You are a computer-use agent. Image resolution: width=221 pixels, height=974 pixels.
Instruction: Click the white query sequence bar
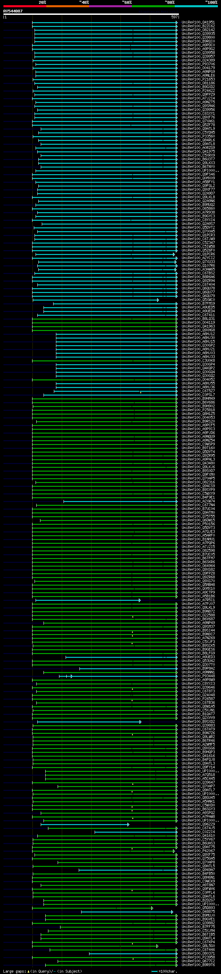[91, 14]
